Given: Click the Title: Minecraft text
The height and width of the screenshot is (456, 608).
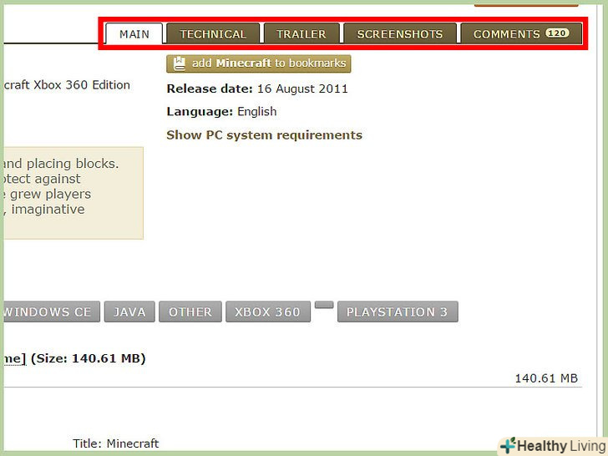Looking at the screenshot, I should [x=115, y=443].
